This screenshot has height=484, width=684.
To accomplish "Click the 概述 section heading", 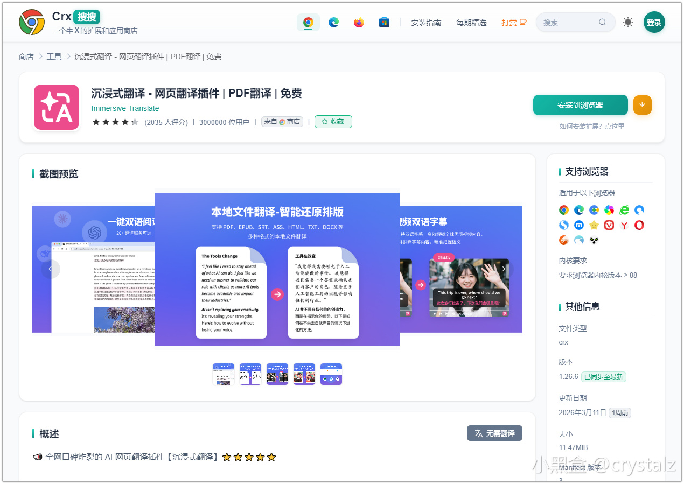I will pos(49,433).
